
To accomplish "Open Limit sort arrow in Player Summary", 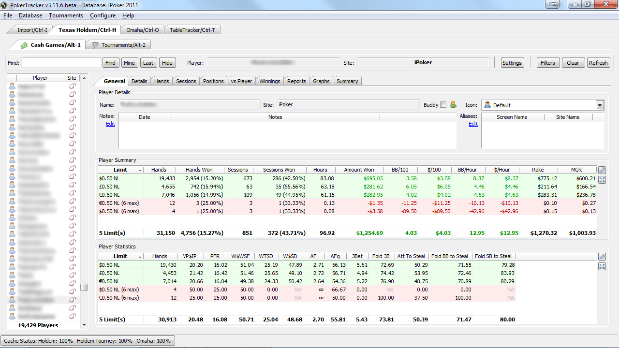I will pyautogui.click(x=140, y=170).
